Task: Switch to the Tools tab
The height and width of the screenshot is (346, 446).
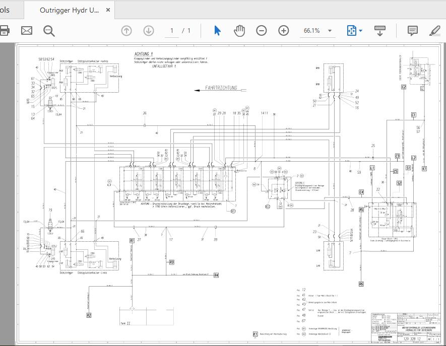Action: pos(5,9)
